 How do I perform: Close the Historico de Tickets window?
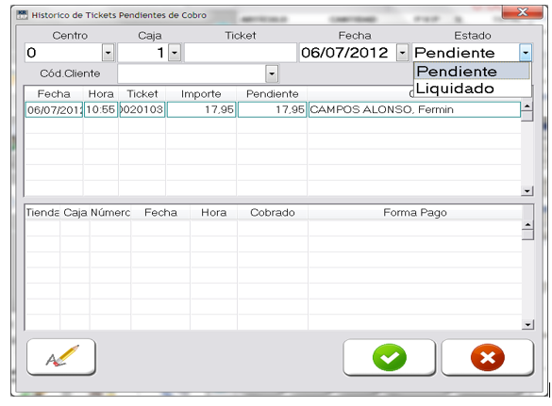point(523,12)
